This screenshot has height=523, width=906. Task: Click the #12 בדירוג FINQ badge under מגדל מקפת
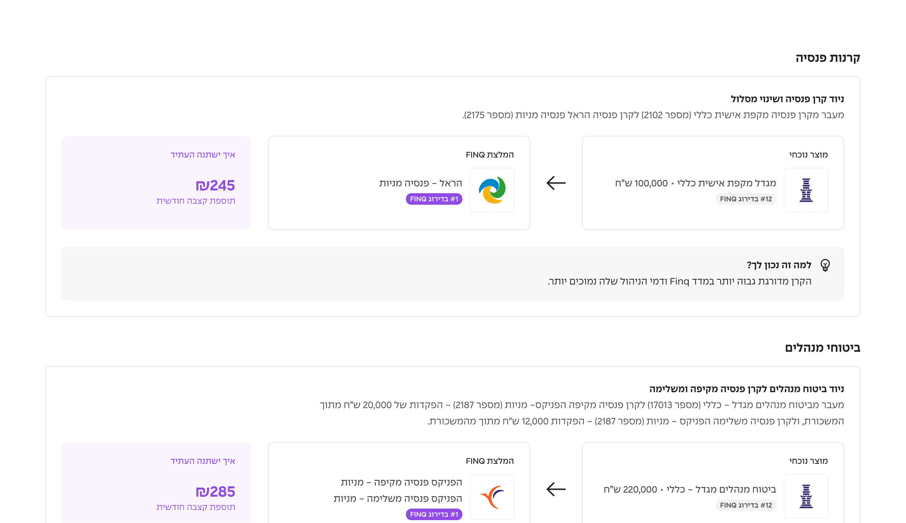pos(746,199)
